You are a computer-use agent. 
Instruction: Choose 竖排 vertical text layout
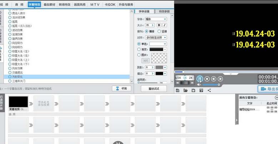[x=162, y=31]
